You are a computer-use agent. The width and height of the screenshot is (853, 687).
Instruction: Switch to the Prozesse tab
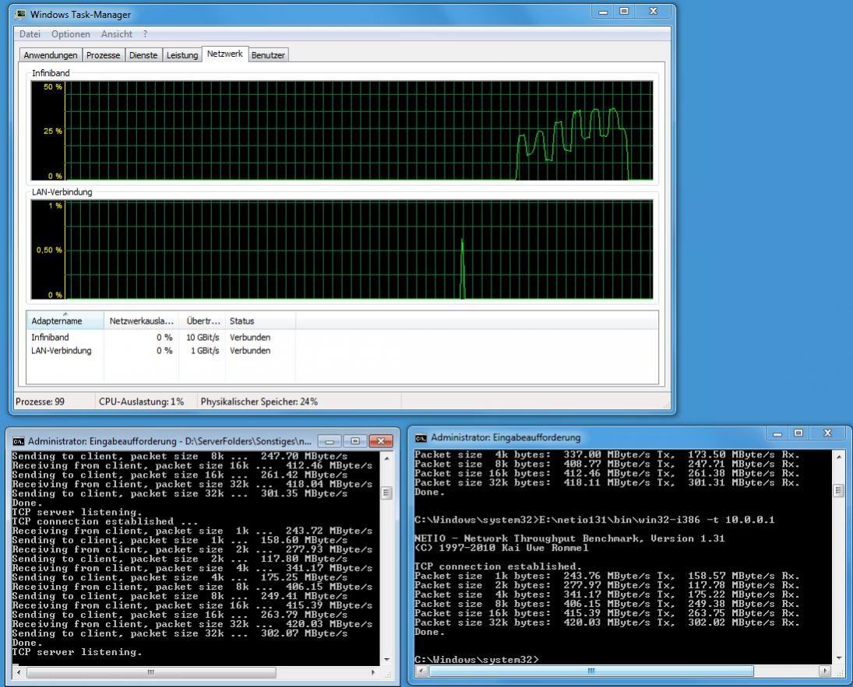[x=103, y=55]
